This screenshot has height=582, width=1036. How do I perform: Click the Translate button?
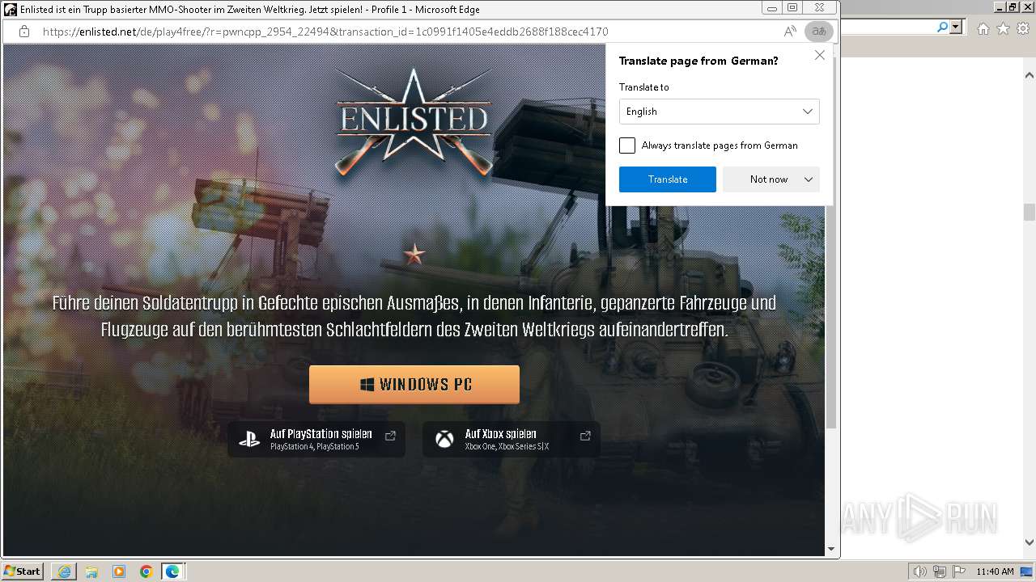point(667,179)
